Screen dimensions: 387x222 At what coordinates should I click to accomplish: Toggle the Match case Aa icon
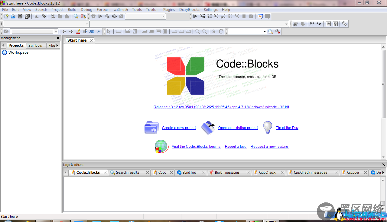click(92, 31)
